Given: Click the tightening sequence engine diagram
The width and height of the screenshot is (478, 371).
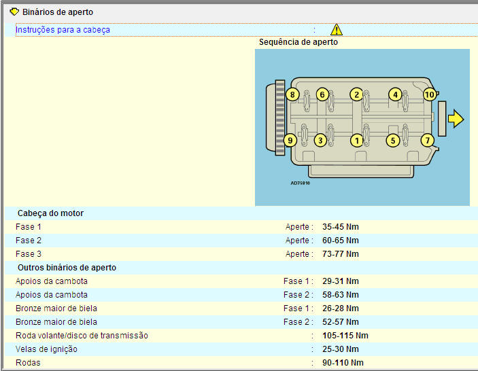Looking at the screenshot, I should (362, 127).
